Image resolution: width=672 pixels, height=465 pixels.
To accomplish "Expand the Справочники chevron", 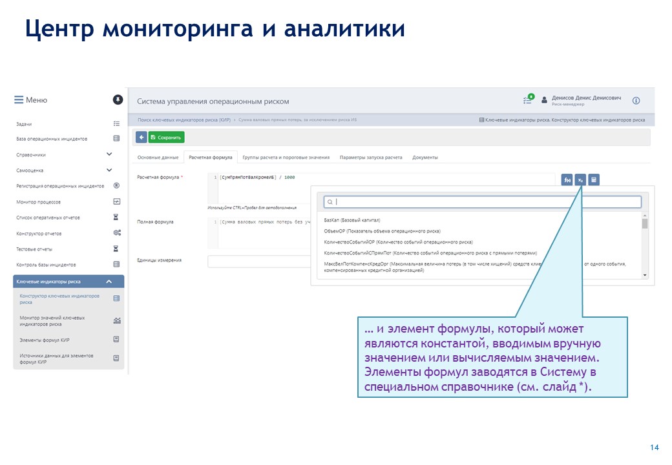I will 109,154.
